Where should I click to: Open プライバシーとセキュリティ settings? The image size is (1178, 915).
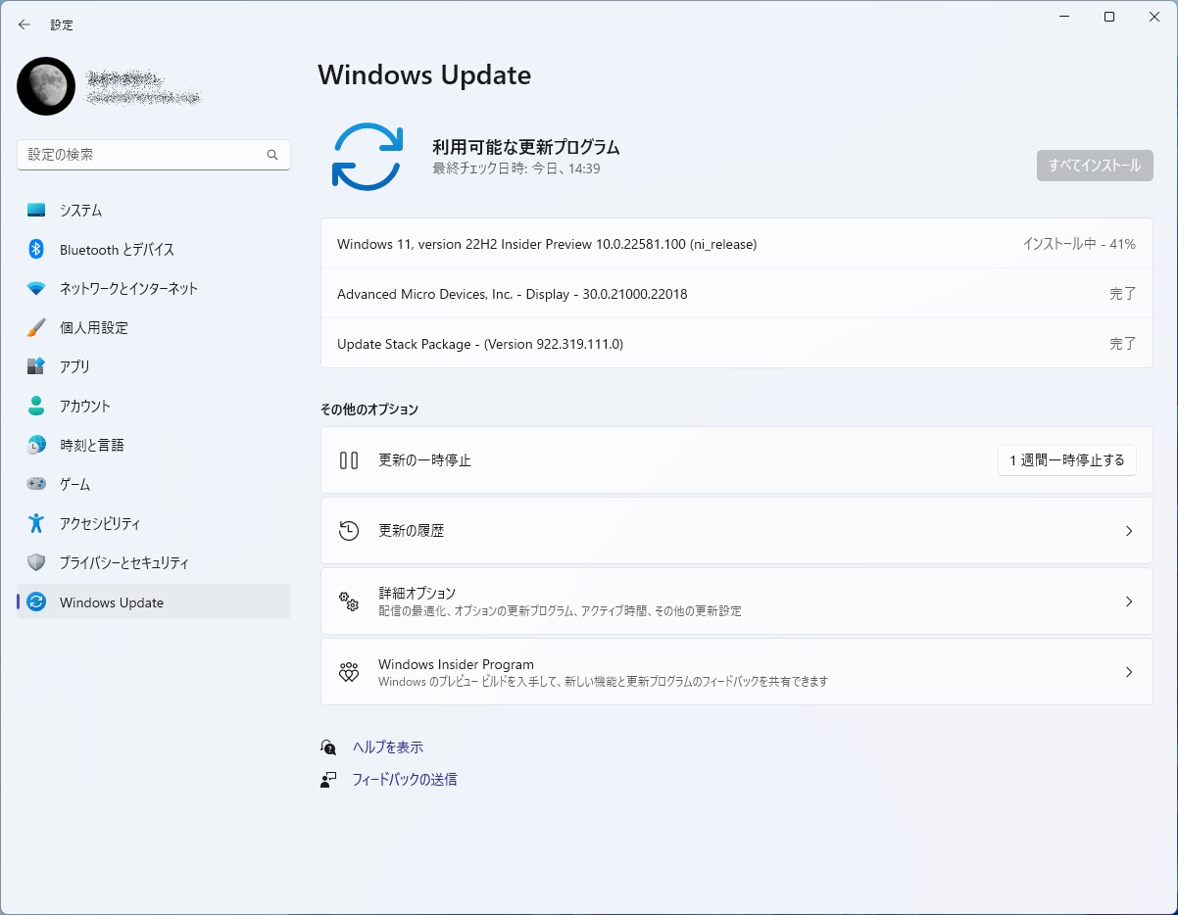(x=154, y=563)
